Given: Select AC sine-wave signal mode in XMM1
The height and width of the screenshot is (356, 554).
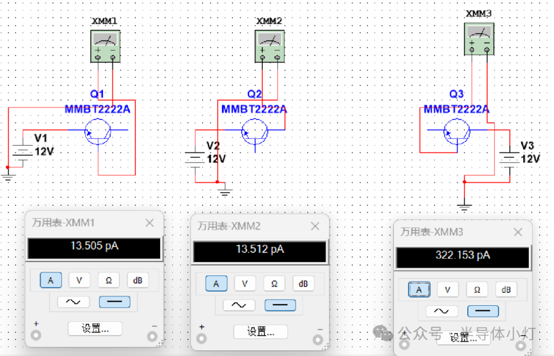Looking at the screenshot, I should click(73, 302).
